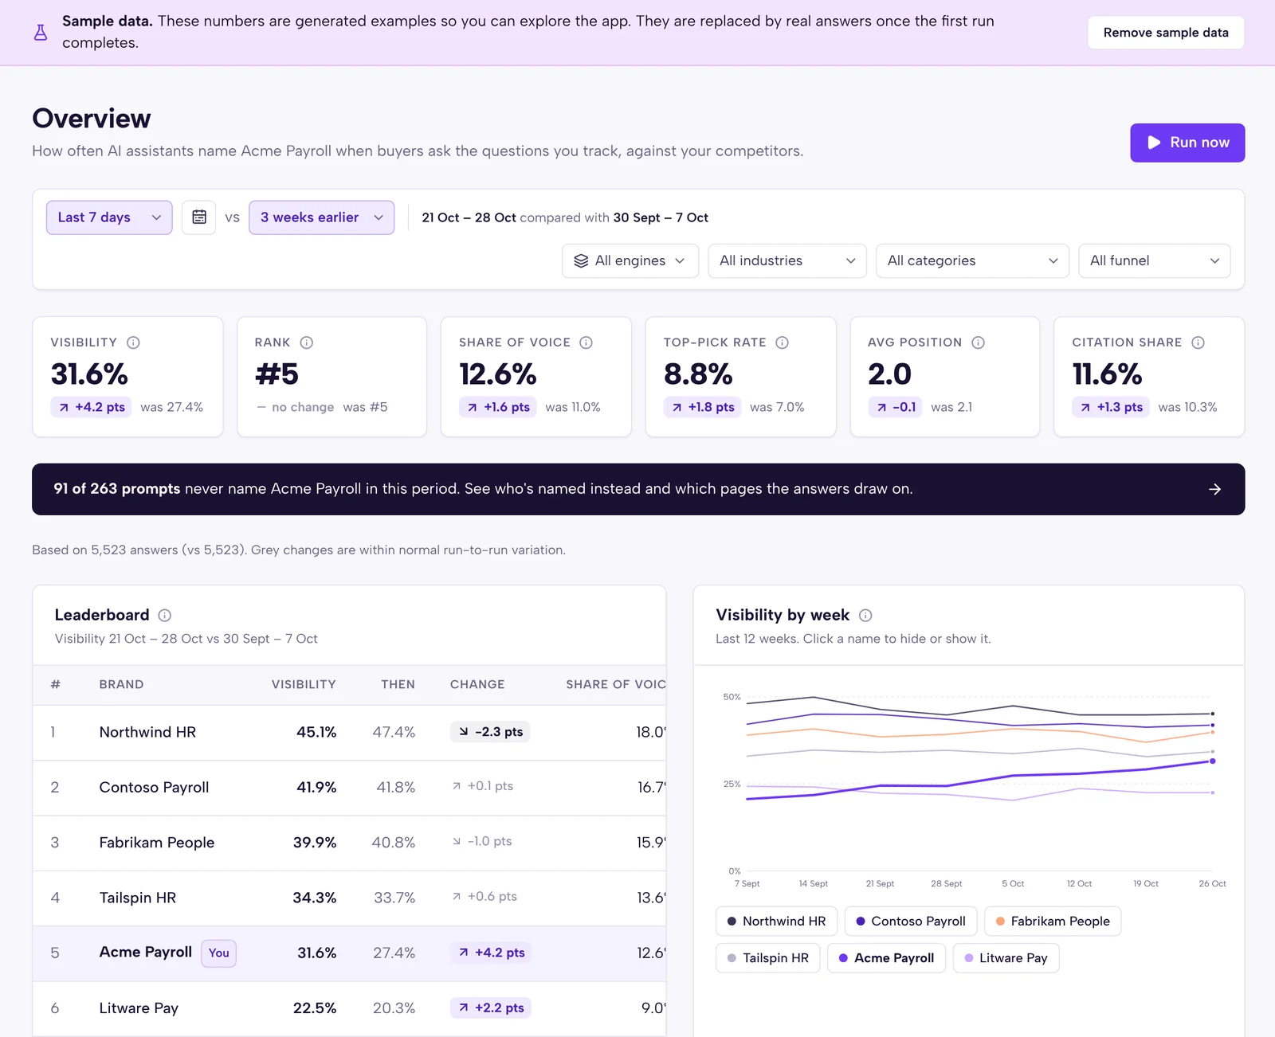Click the -2.3 pts change badge for Northwind
Viewport: 1275px width, 1037px height.
(490, 732)
